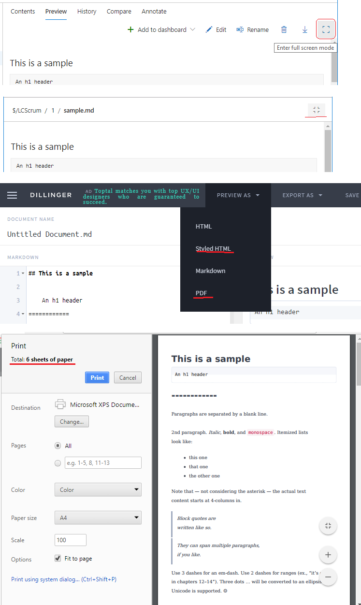The width and height of the screenshot is (361, 605).
Task: Switch to the Compare tab
Action: pos(119,11)
